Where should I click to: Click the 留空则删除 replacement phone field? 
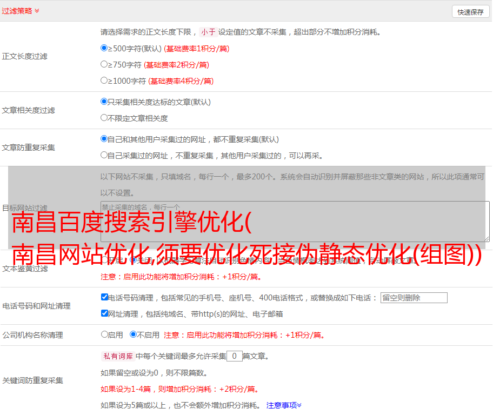pos(414,298)
